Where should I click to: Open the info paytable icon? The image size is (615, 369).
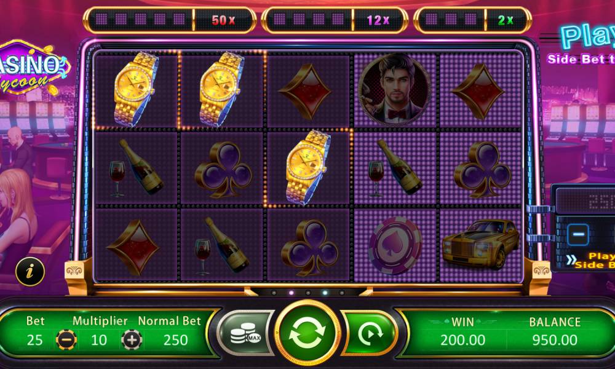click(30, 271)
